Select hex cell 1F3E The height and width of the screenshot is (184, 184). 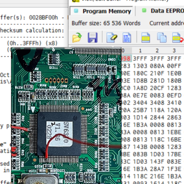(x=174, y=169)
